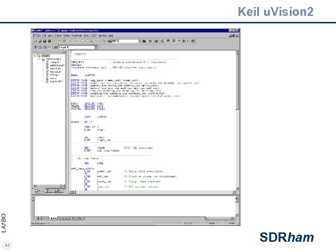This screenshot has width=336, height=252.
Task: Click the Build target icon
Action: [x=40, y=47]
